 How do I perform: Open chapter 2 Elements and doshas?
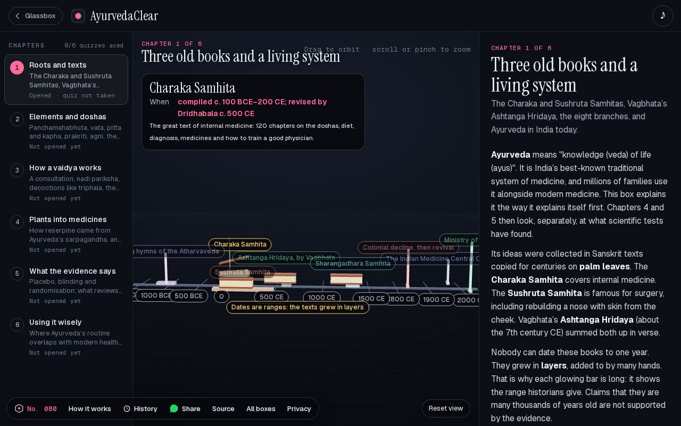point(67,131)
